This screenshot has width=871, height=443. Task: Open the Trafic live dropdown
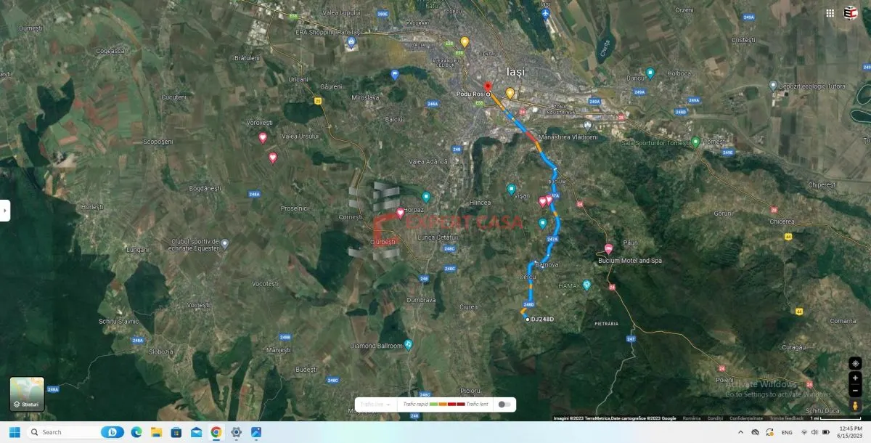376,405
